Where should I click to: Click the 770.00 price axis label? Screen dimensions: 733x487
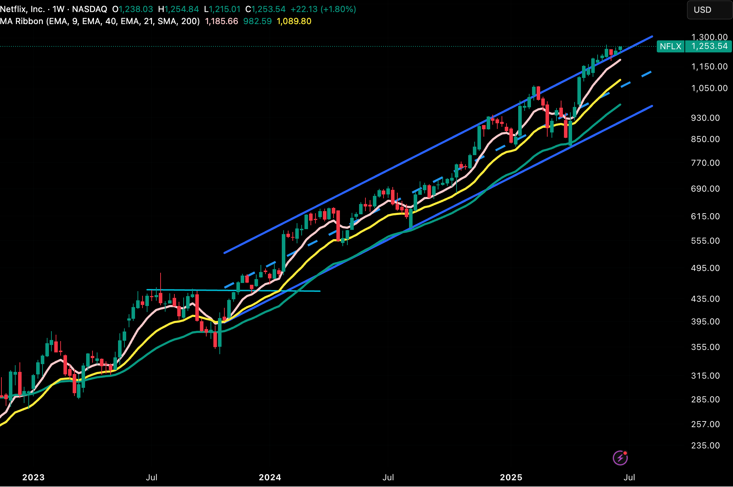coord(705,163)
